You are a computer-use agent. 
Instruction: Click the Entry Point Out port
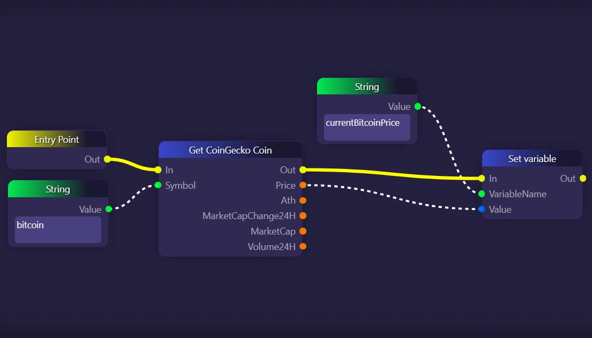[107, 159]
